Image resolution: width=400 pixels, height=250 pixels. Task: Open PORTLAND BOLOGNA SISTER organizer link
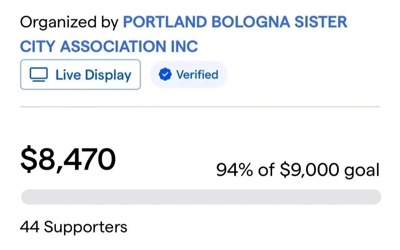tap(235, 22)
